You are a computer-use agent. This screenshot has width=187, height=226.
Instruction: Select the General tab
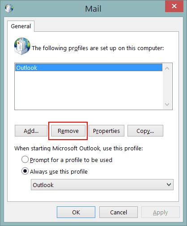21,26
